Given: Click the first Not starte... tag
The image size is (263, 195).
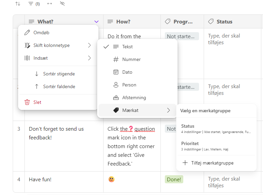Looking at the screenshot, I should (x=182, y=36).
